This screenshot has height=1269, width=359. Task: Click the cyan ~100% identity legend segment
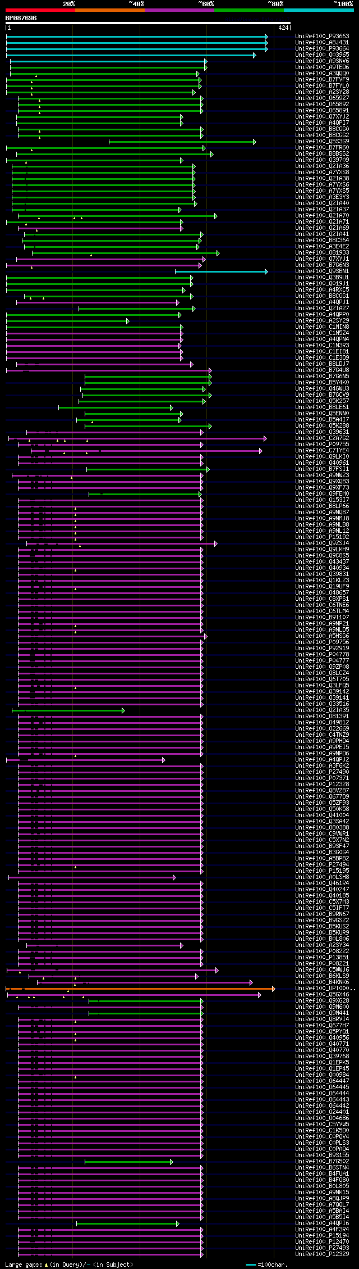coord(319,10)
